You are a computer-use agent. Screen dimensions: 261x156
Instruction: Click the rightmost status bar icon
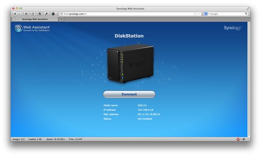point(244,139)
